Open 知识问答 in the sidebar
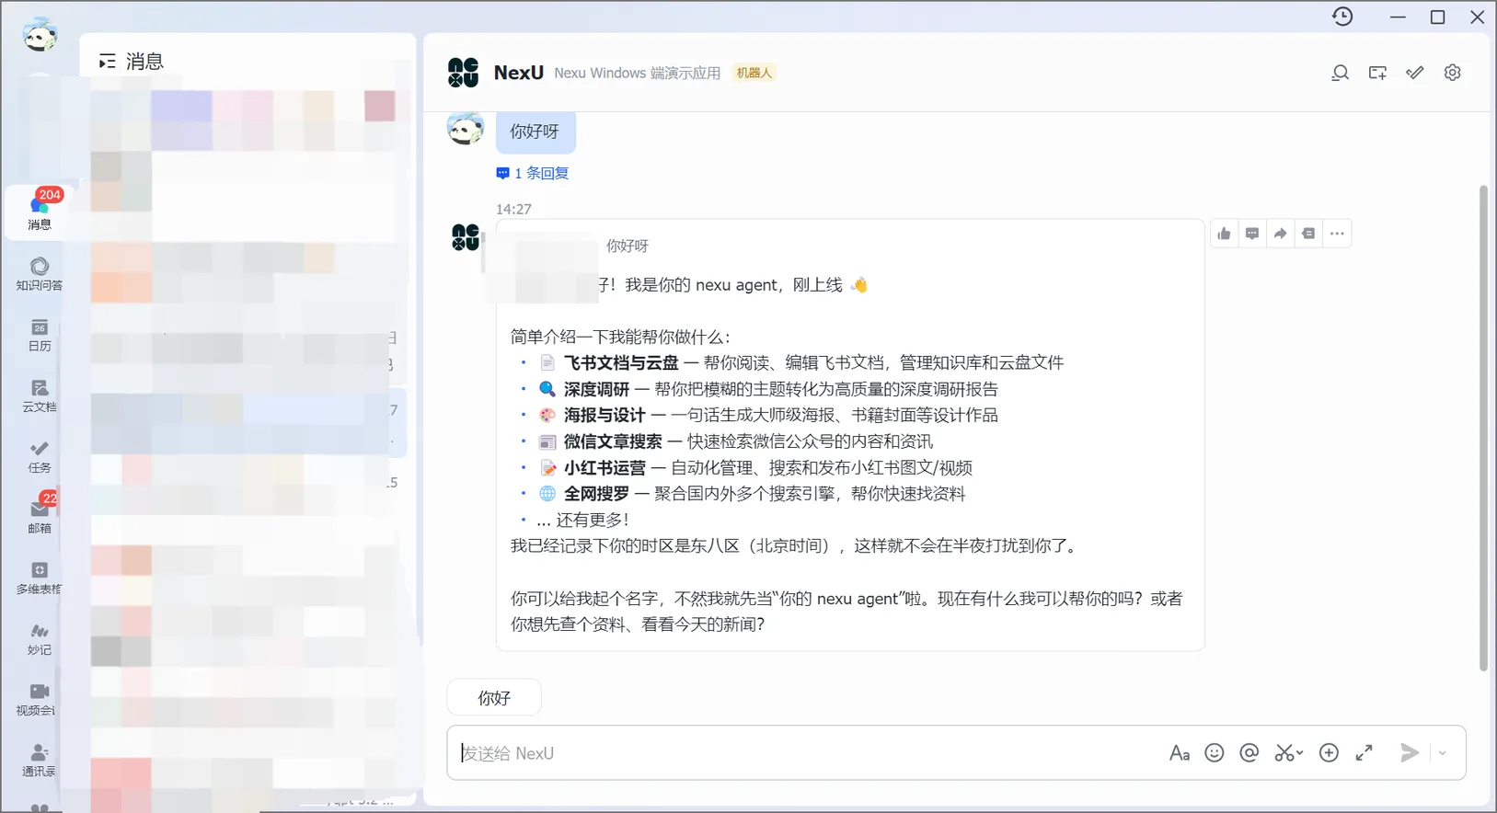Screen dimensions: 1497x813 click(x=40, y=274)
